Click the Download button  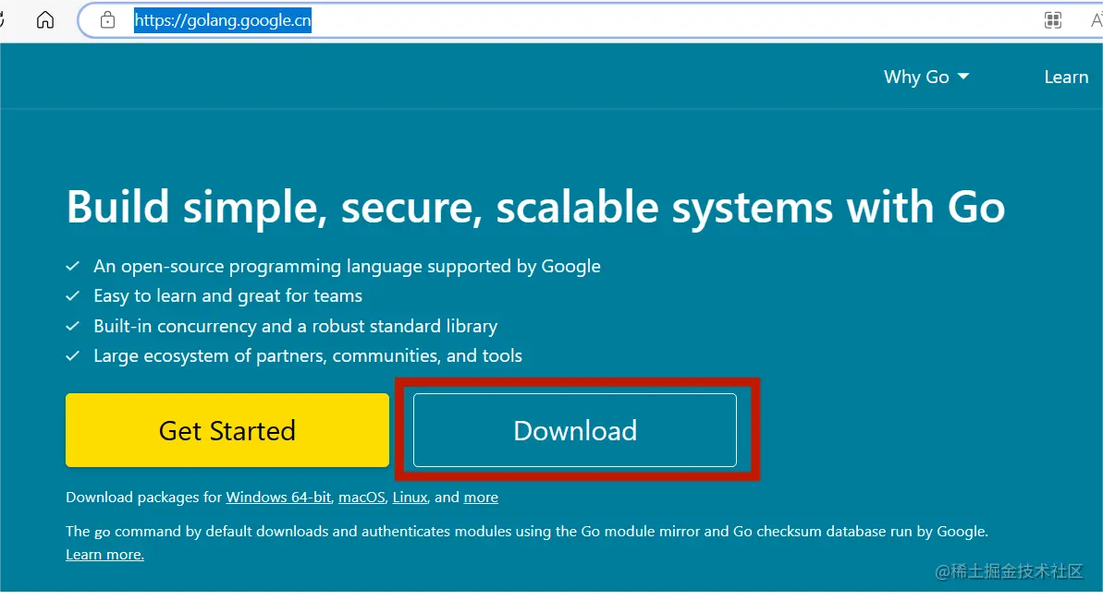[x=575, y=430]
